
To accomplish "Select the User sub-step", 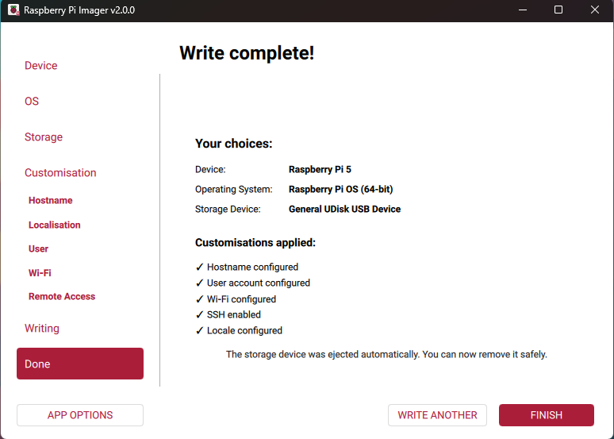I will pos(39,248).
